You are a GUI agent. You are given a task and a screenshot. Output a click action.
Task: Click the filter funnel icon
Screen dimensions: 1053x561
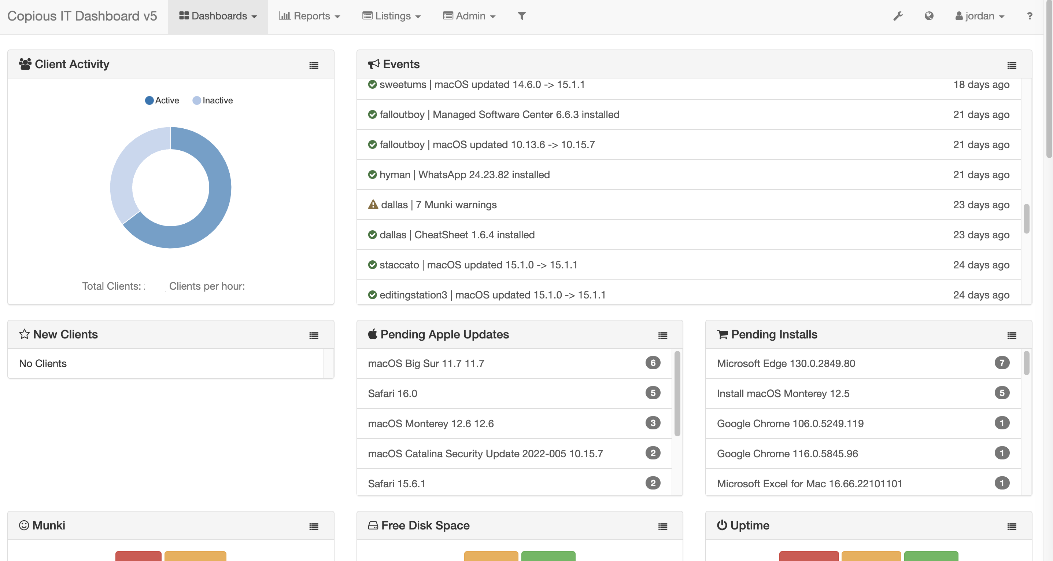pyautogui.click(x=522, y=16)
